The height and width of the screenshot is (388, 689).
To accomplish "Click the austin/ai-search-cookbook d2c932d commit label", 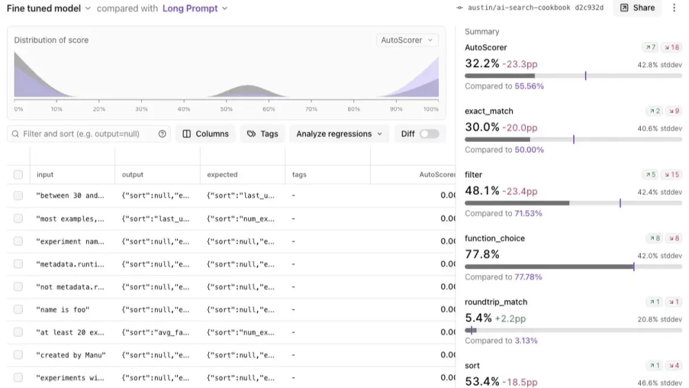I will [535, 8].
